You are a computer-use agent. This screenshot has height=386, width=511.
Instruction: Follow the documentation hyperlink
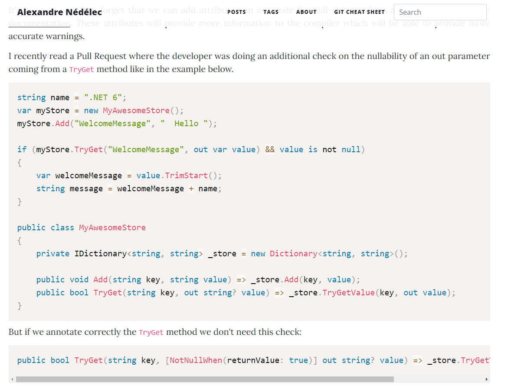39,23
